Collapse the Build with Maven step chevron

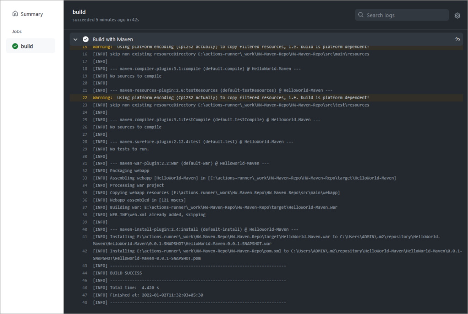pyautogui.click(x=75, y=39)
